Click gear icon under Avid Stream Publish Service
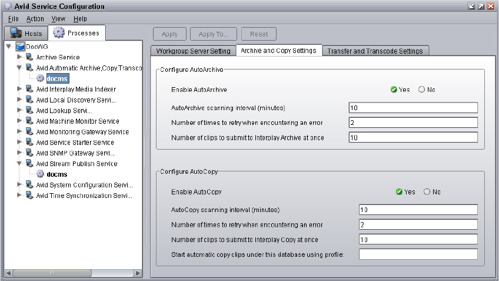The width and height of the screenshot is (499, 281). pyautogui.click(x=40, y=174)
